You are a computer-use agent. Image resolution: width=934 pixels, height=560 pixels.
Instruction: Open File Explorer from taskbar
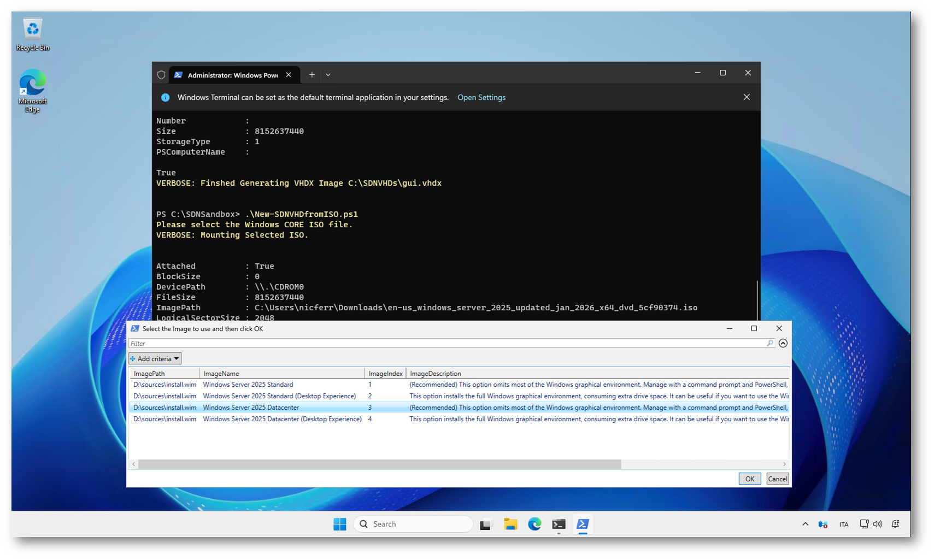pos(510,524)
